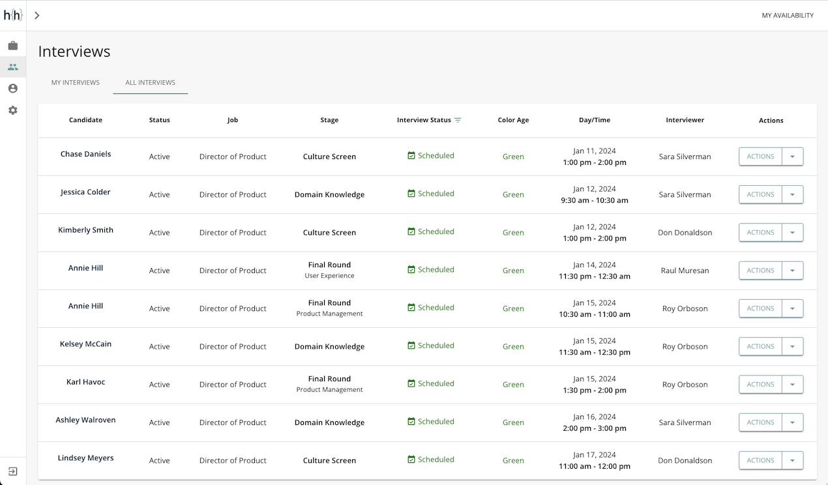The height and width of the screenshot is (485, 828).
Task: Click Green color age for Kimberly Smith
Action: (x=513, y=232)
